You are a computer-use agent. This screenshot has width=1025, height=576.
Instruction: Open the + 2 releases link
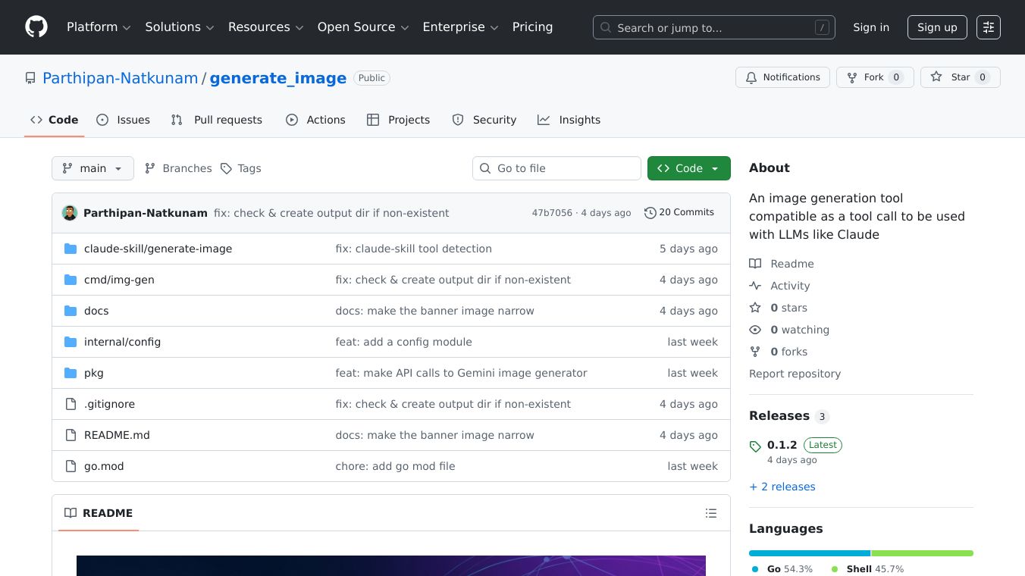point(782,487)
